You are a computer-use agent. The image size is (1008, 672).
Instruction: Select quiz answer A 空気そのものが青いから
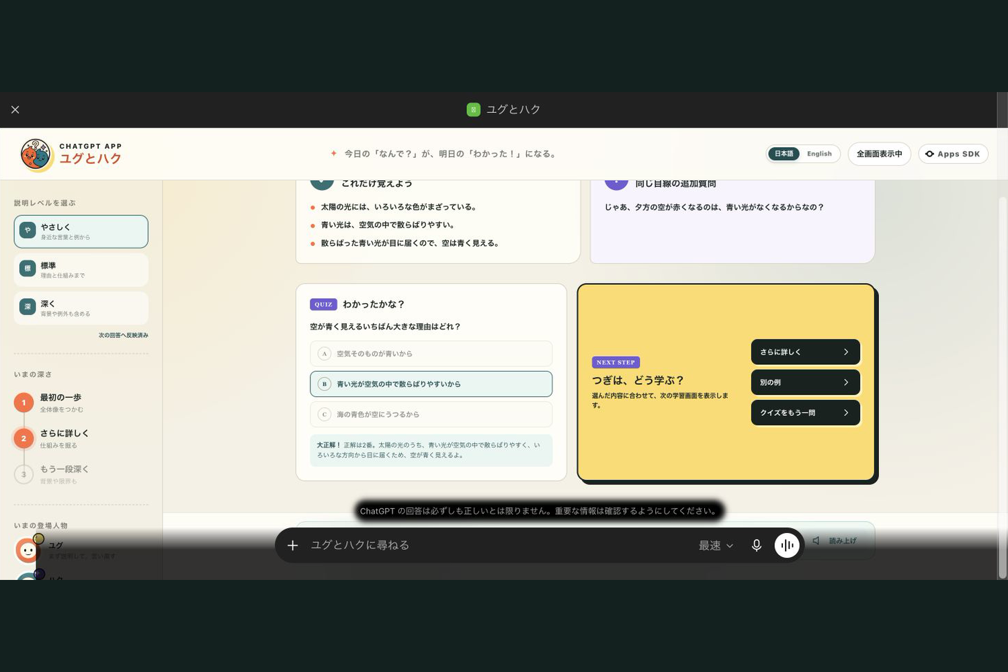coord(431,353)
